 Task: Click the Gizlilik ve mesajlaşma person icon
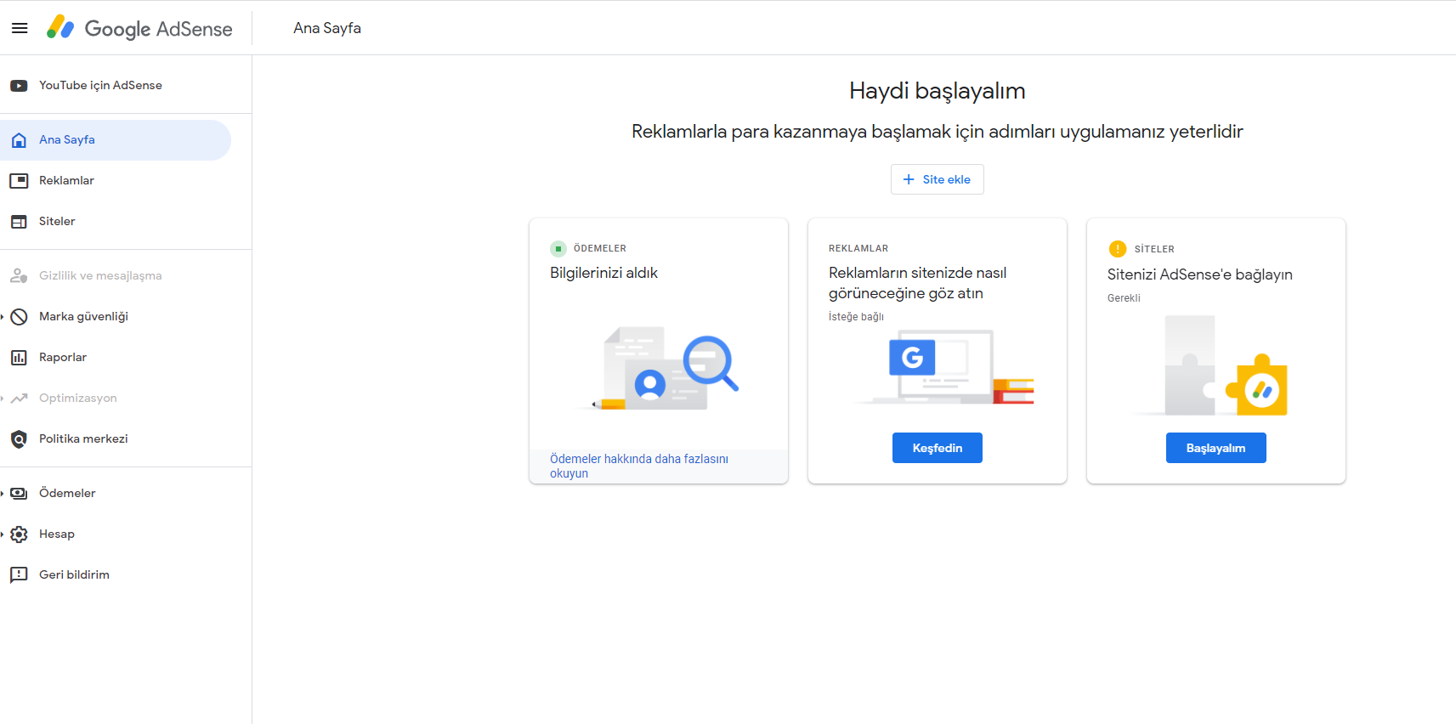[x=19, y=276]
